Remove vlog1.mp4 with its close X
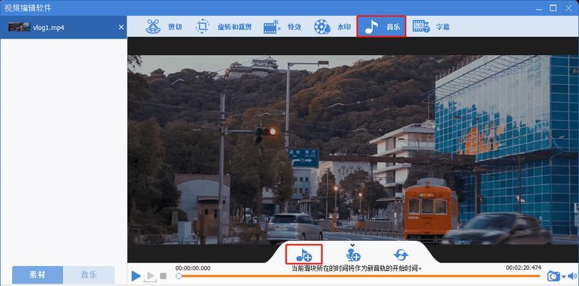The width and height of the screenshot is (579, 286). click(x=121, y=27)
